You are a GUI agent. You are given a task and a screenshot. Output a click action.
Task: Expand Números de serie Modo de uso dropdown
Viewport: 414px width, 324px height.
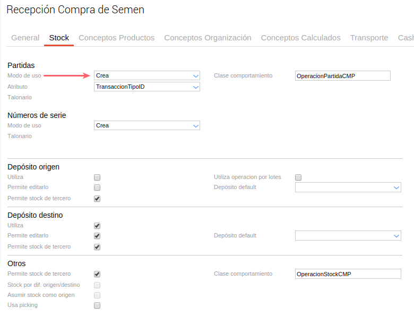[x=146, y=125]
